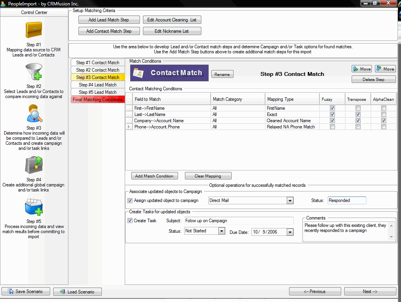The image size is (401, 302).
Task: Click the Transpose column header
Action: coord(358,99)
